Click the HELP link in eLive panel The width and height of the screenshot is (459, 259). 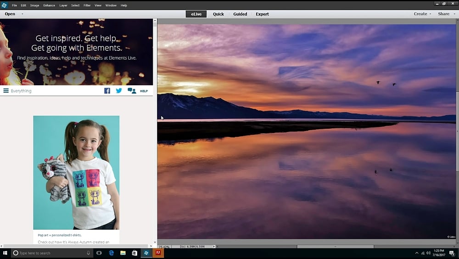(x=144, y=91)
